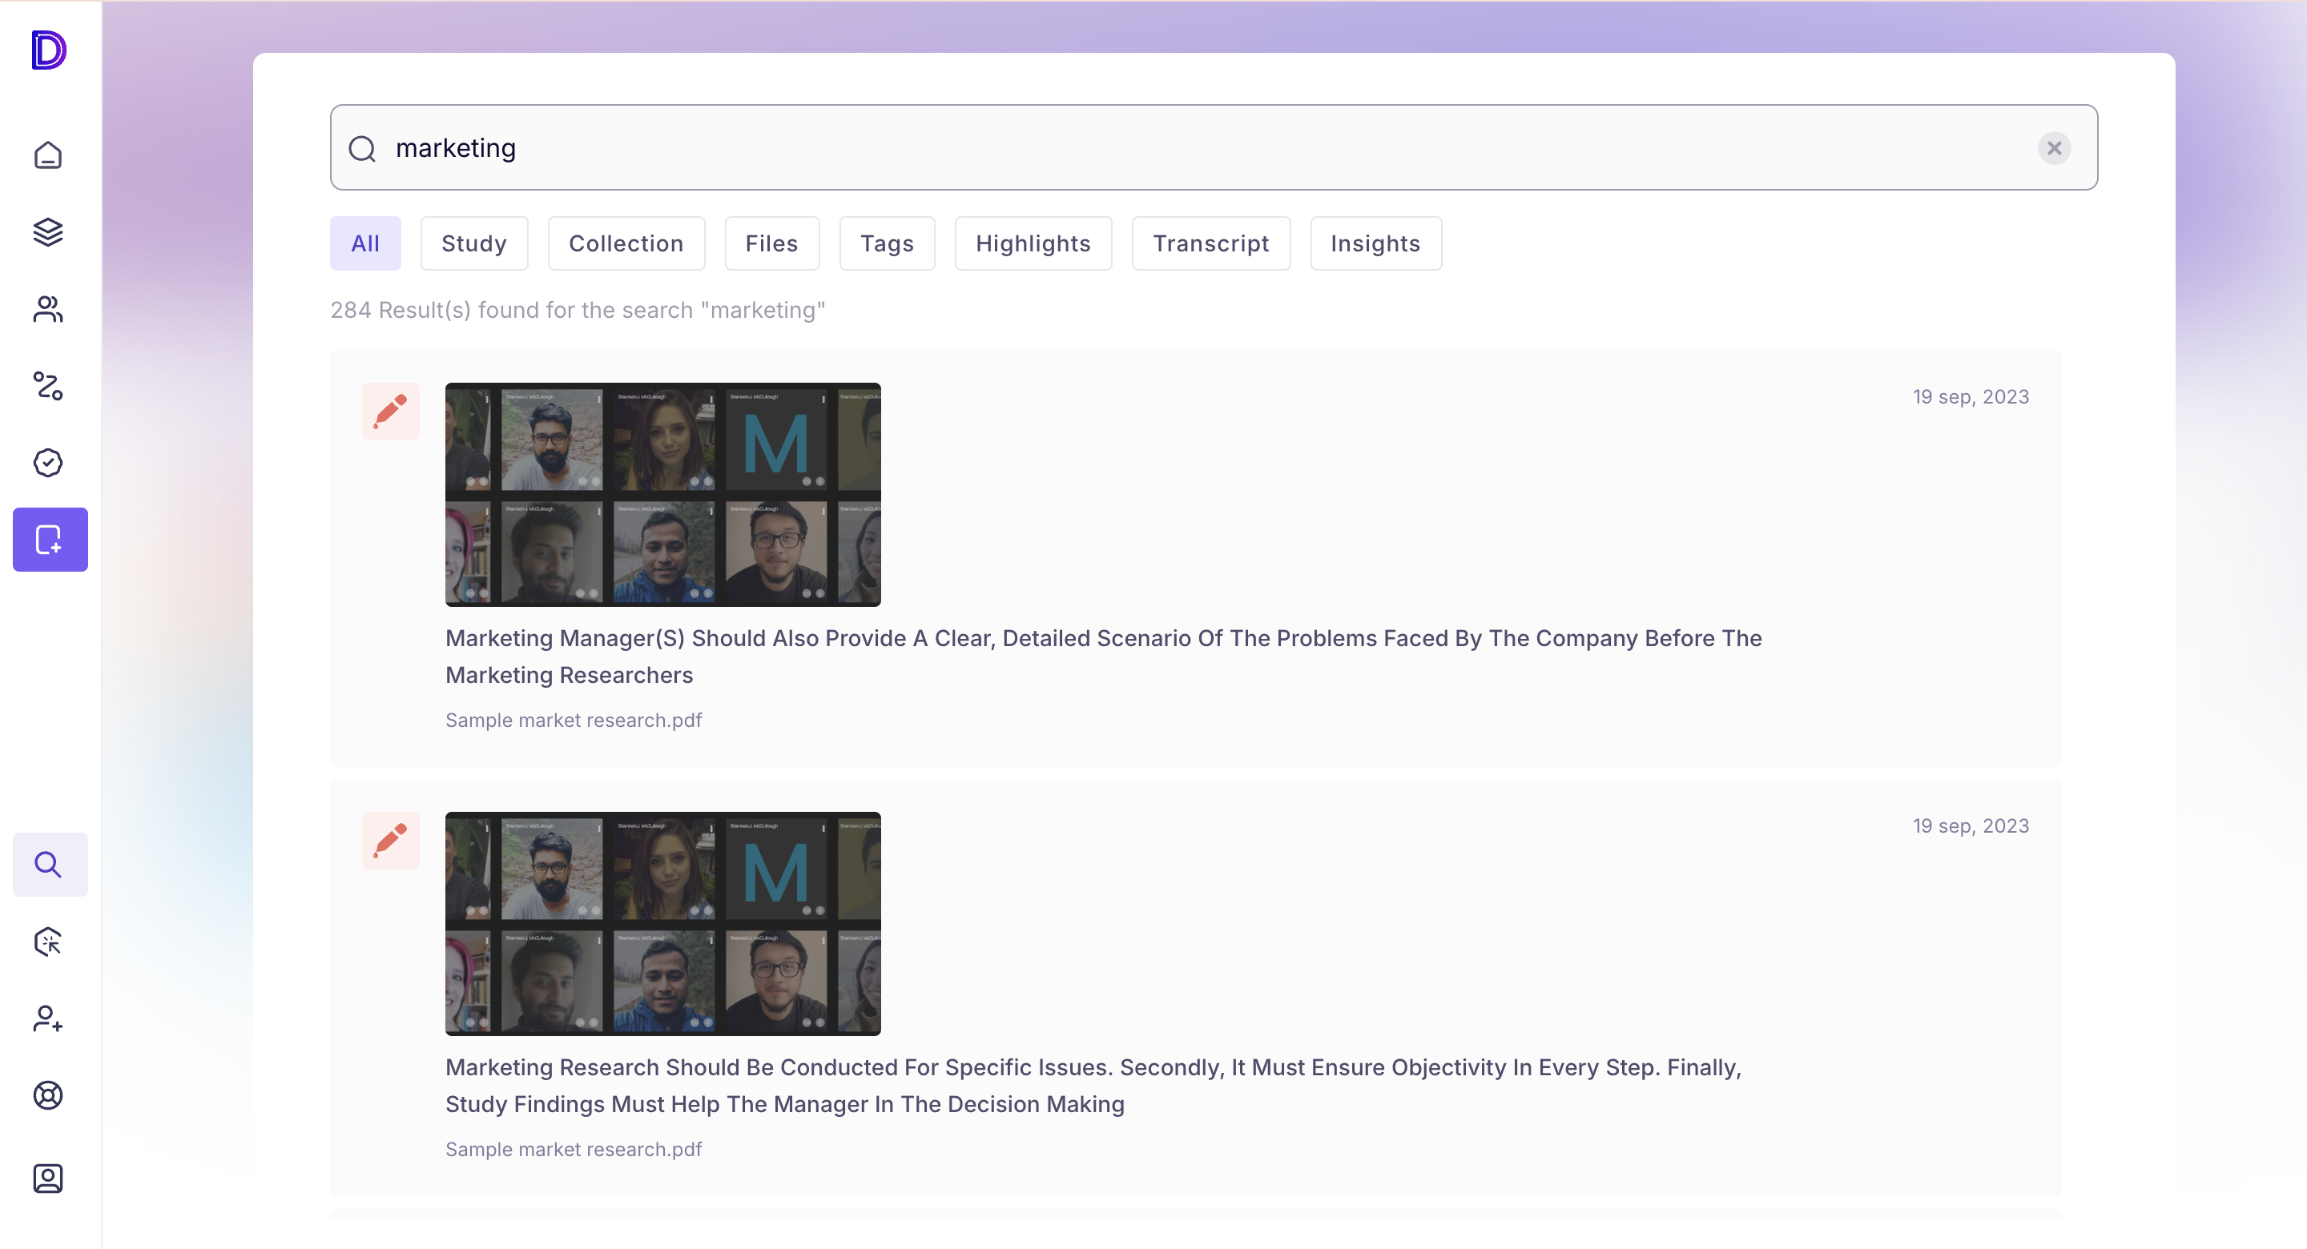The width and height of the screenshot is (2307, 1249).
Task: Click the highlighter icon on Marketing Research result
Action: 390,840
